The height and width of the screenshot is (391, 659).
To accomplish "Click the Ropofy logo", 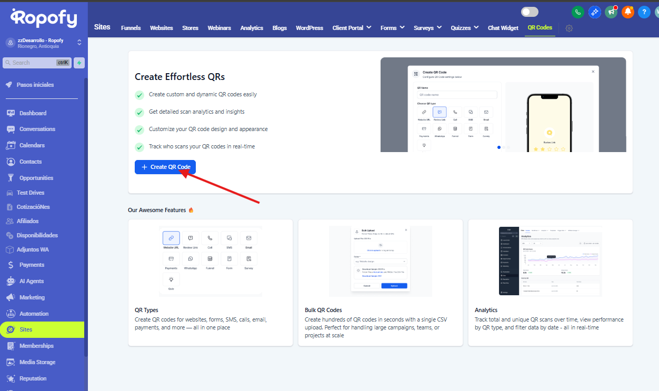I will tap(44, 18).
